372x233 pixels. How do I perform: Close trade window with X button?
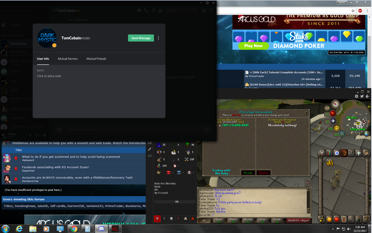point(306,113)
